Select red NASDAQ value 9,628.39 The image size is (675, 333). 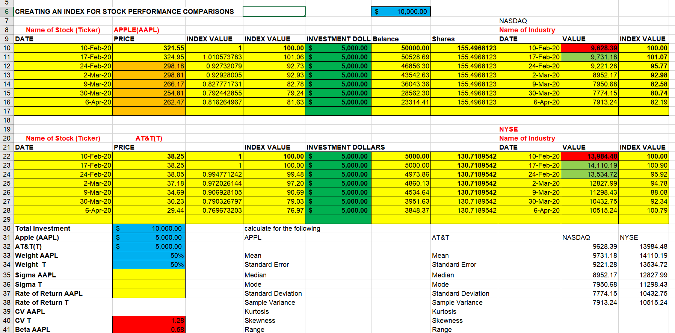click(590, 48)
